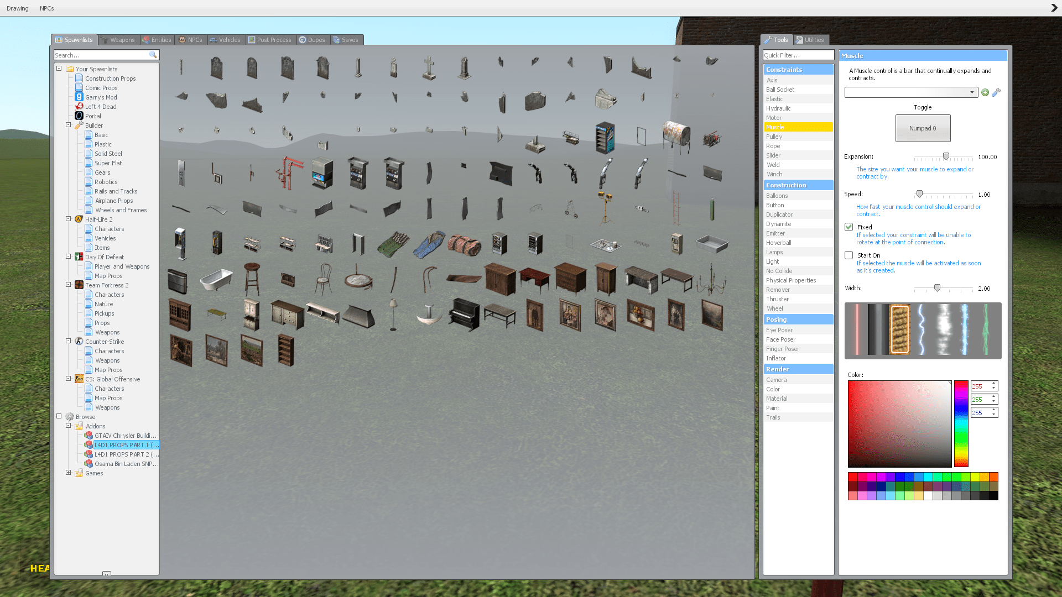The image size is (1062, 597).
Task: Select the Thruster tool in Construction list
Action: coord(777,299)
